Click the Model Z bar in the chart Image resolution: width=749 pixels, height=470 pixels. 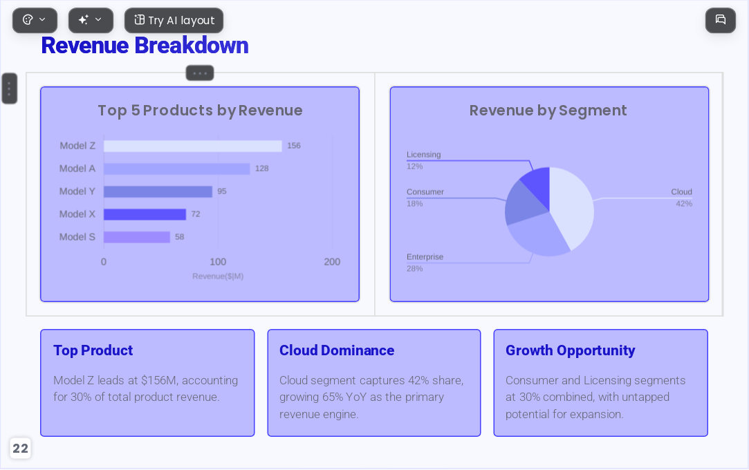pos(192,146)
